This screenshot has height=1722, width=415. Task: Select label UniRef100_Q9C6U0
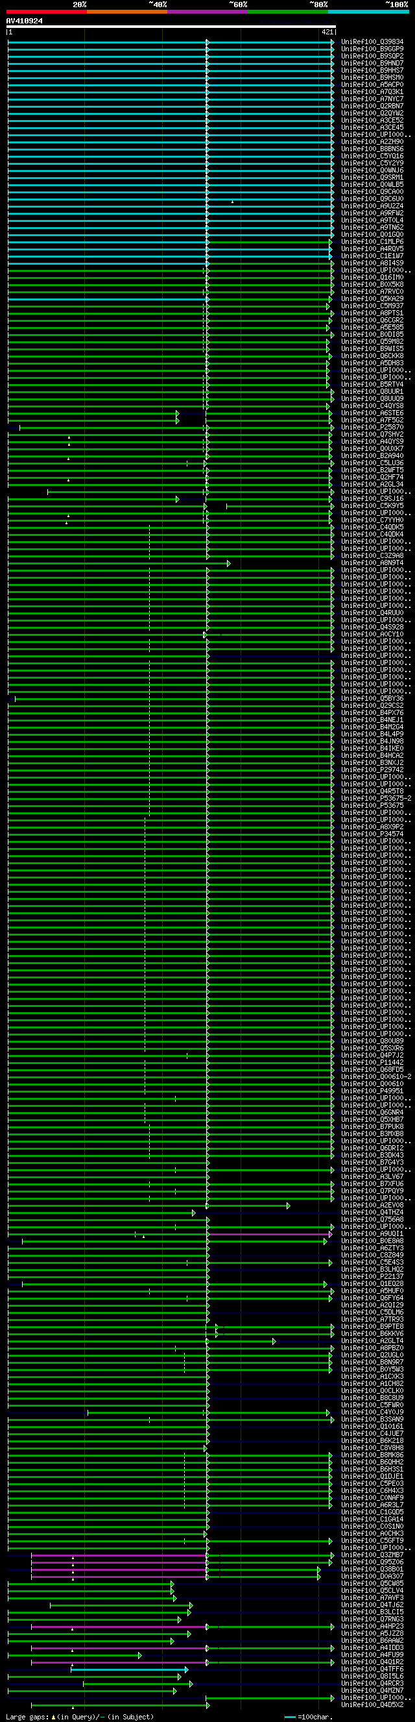pos(372,199)
